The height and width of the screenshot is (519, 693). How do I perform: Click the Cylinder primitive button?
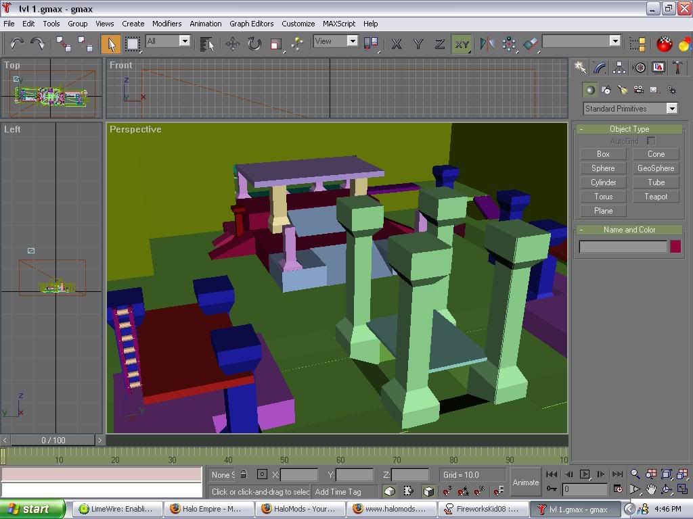(x=603, y=182)
